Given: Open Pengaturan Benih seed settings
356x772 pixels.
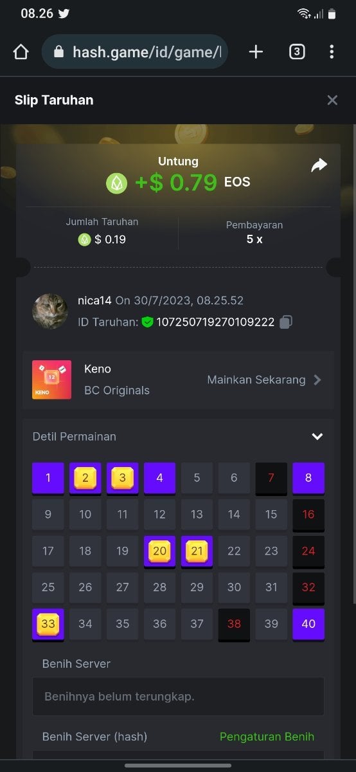Looking at the screenshot, I should point(267,737).
